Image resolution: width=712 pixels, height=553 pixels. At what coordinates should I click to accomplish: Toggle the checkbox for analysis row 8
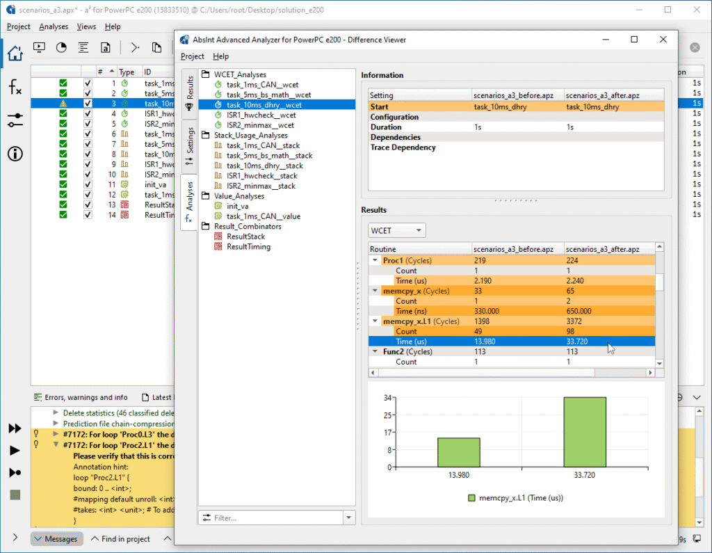click(88, 154)
